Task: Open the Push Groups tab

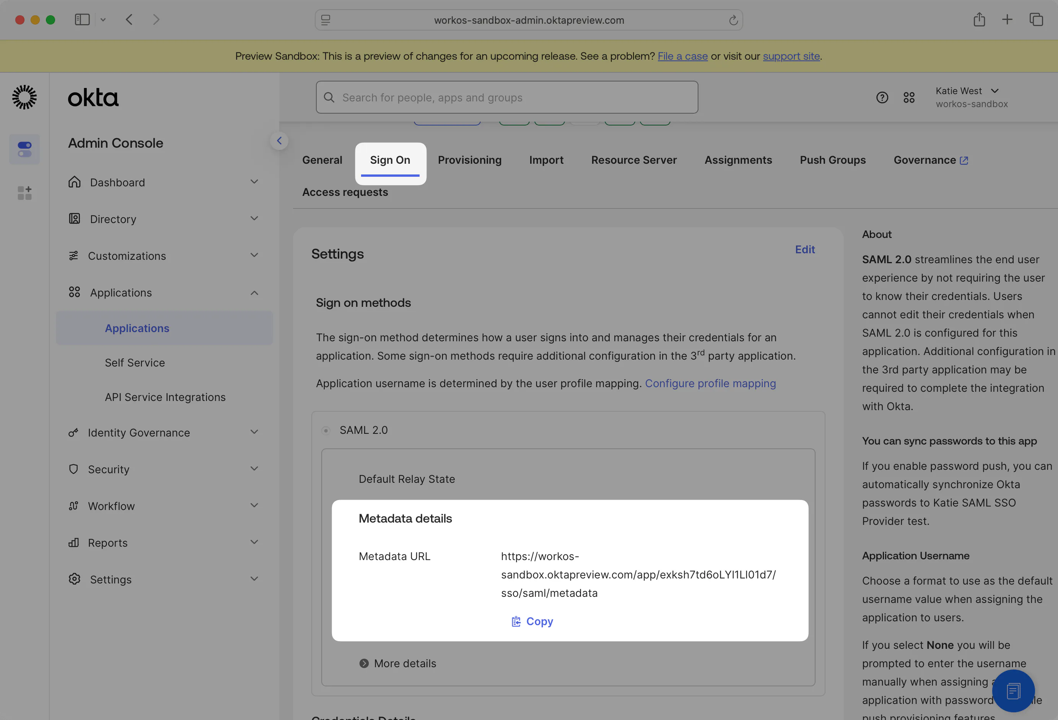Action: (x=833, y=160)
